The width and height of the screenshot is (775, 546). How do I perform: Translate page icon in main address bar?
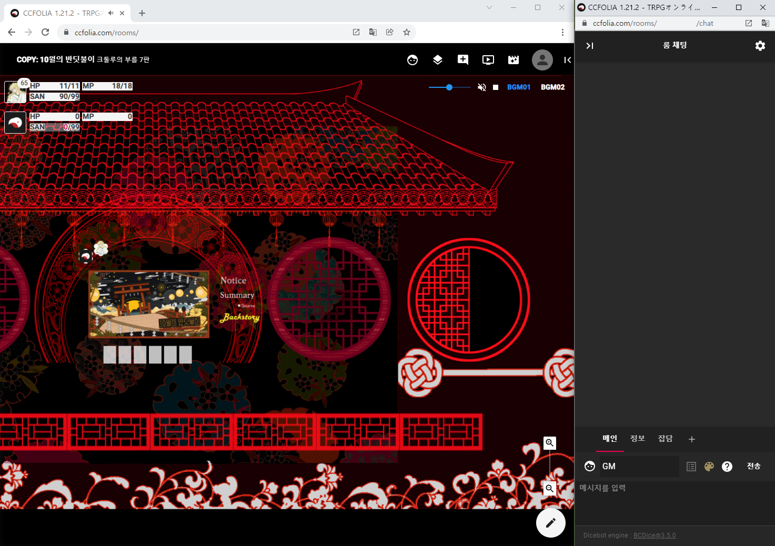coord(373,32)
